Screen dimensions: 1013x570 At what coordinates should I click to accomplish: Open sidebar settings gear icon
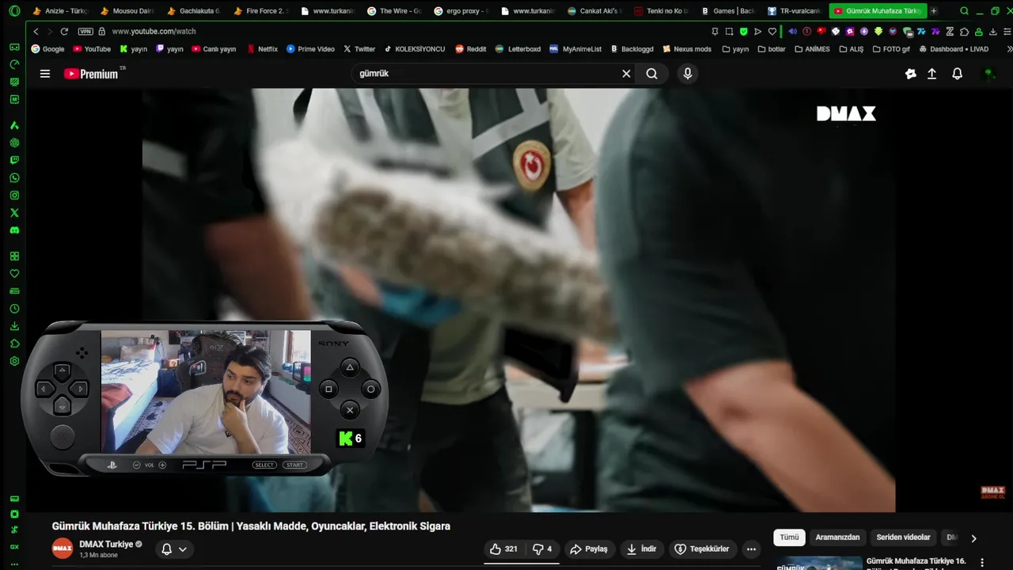click(14, 361)
